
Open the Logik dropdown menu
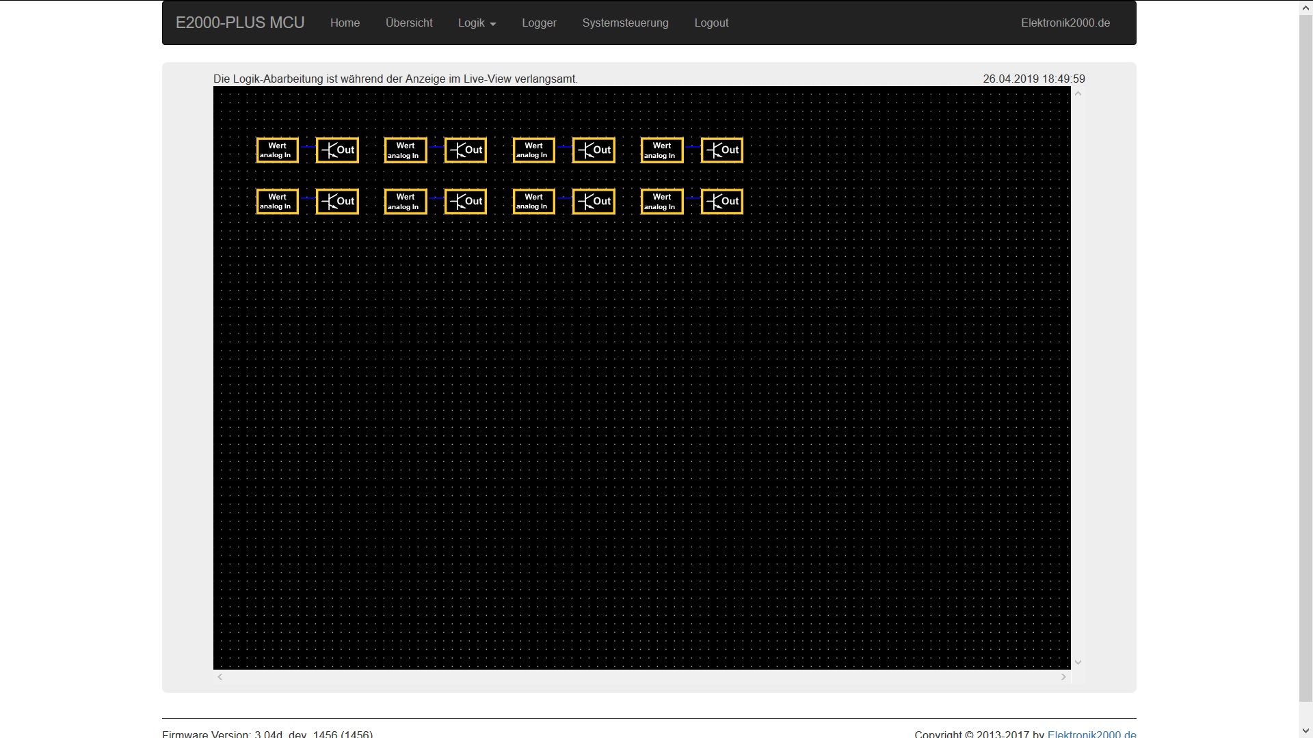pyautogui.click(x=477, y=23)
